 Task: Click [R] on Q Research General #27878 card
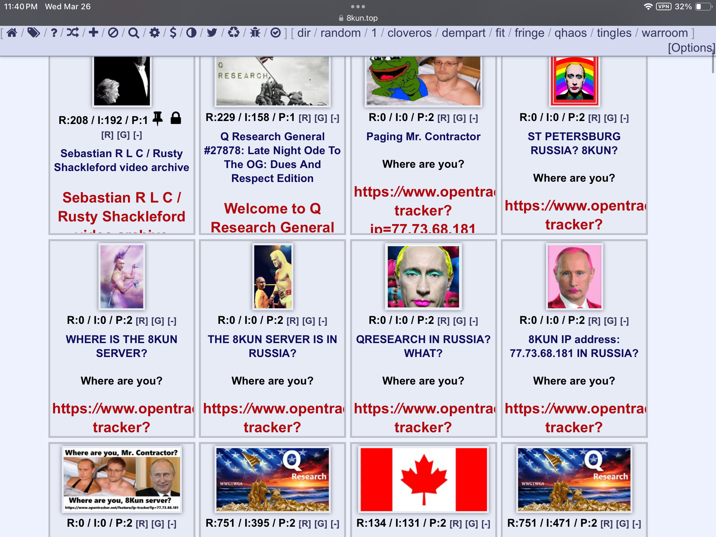point(305,118)
